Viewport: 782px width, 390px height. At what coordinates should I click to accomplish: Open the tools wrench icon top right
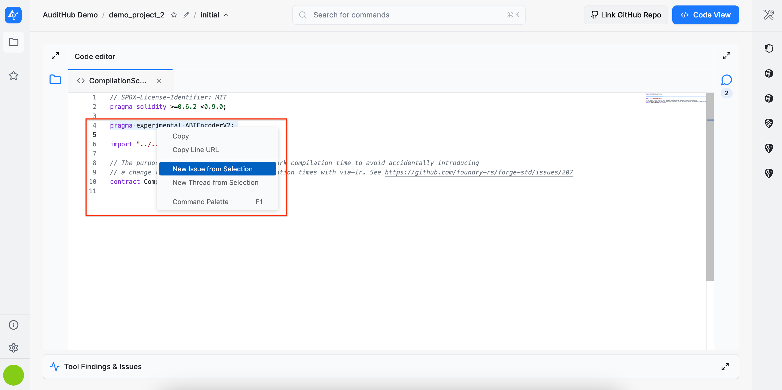coord(768,15)
